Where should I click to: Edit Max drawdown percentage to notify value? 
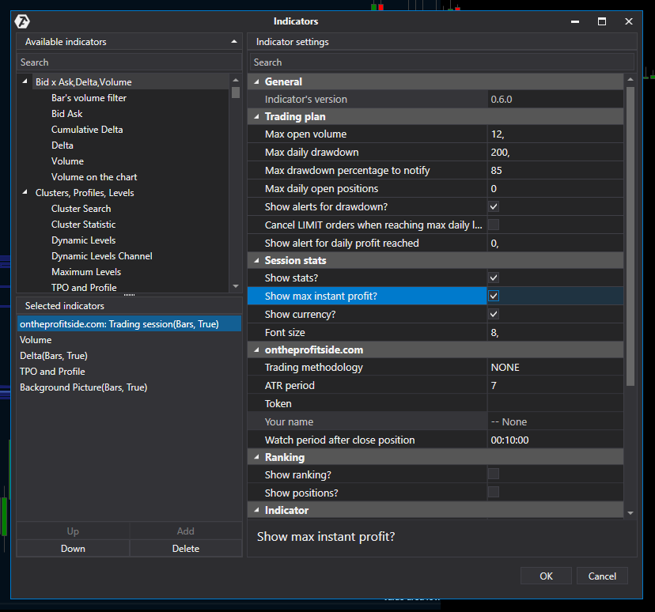555,170
